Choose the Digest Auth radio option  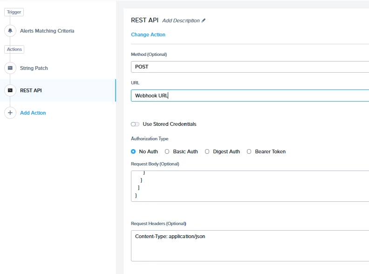207,151
